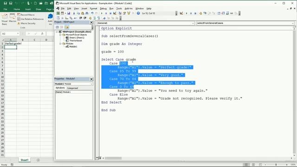Click View Code icon in Project panel
Image resolution: width=297 pixels, height=167 pixels.
pyautogui.click(x=57, y=27)
